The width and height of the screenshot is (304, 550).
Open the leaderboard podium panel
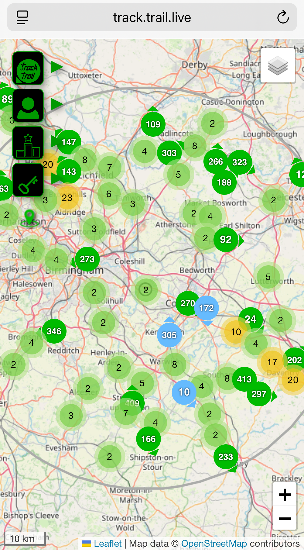click(x=28, y=143)
